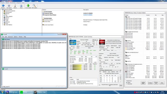Select the Ports tree item

[x=7, y=23]
